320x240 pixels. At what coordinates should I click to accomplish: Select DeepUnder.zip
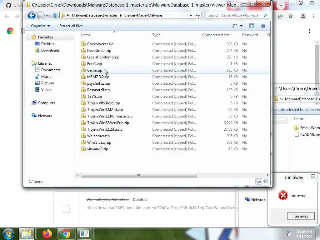[99, 50]
